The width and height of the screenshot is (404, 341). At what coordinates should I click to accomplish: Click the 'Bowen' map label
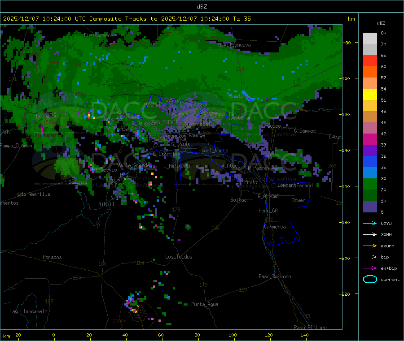tap(299, 200)
